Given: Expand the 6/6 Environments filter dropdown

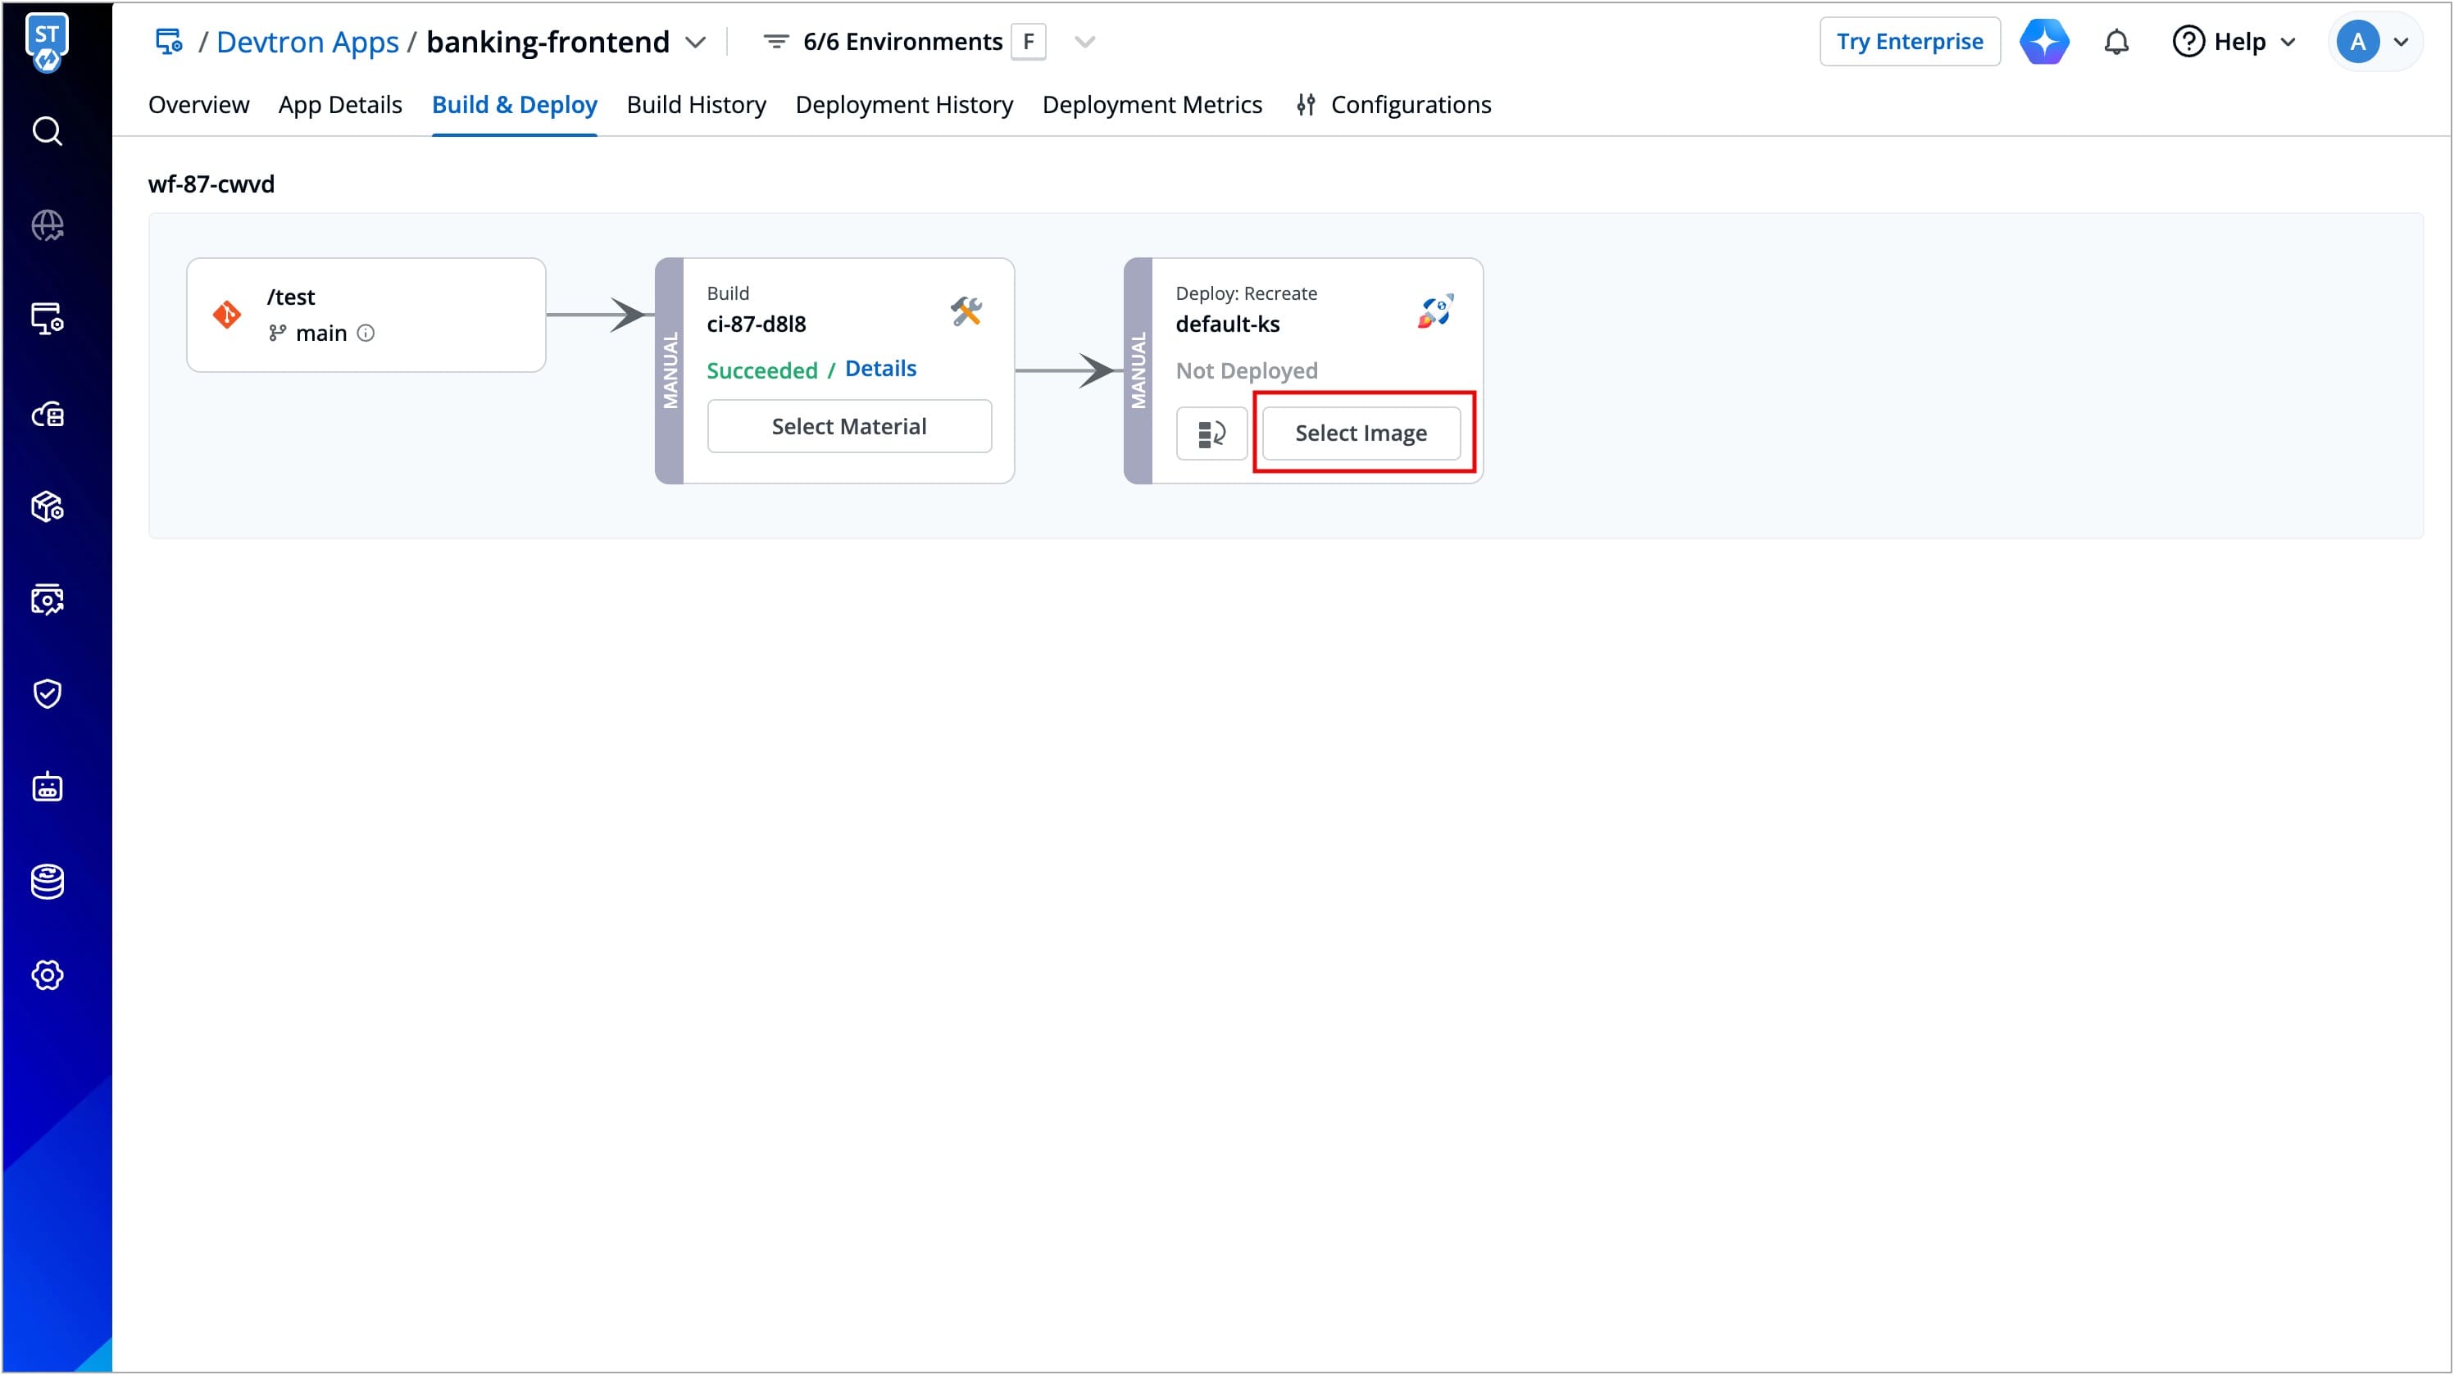Looking at the screenshot, I should (1084, 42).
